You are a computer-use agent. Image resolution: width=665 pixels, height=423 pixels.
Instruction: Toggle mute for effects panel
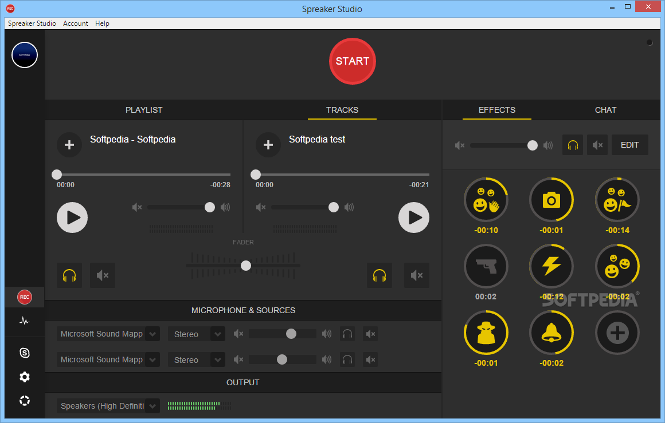click(x=597, y=145)
